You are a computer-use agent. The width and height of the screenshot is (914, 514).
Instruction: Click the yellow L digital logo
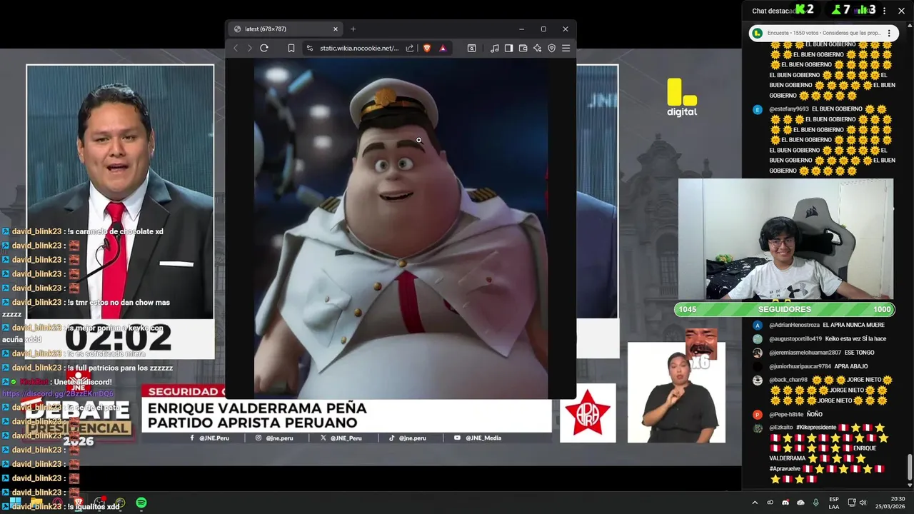(x=682, y=97)
